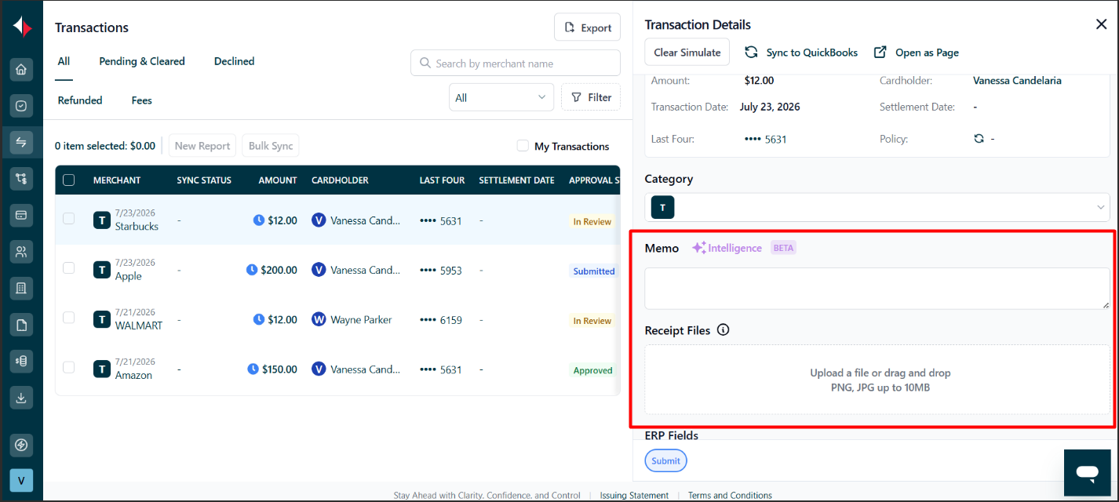
Task: Click the download icon in sidebar
Action: click(21, 398)
